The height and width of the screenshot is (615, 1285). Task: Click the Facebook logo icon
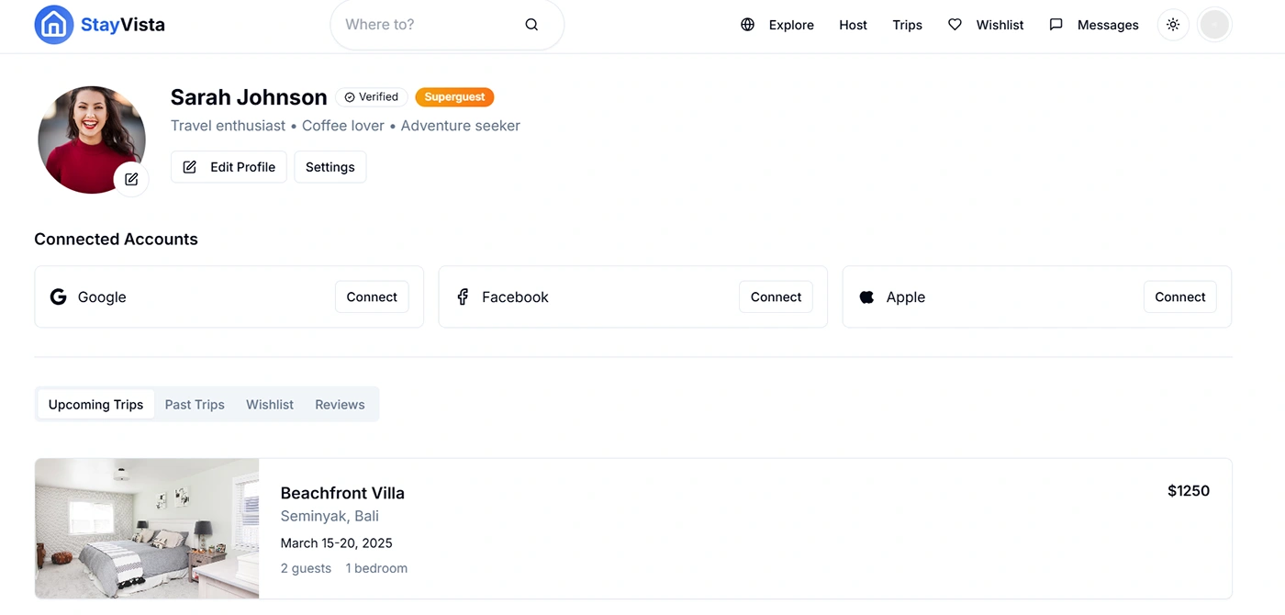pyautogui.click(x=463, y=296)
